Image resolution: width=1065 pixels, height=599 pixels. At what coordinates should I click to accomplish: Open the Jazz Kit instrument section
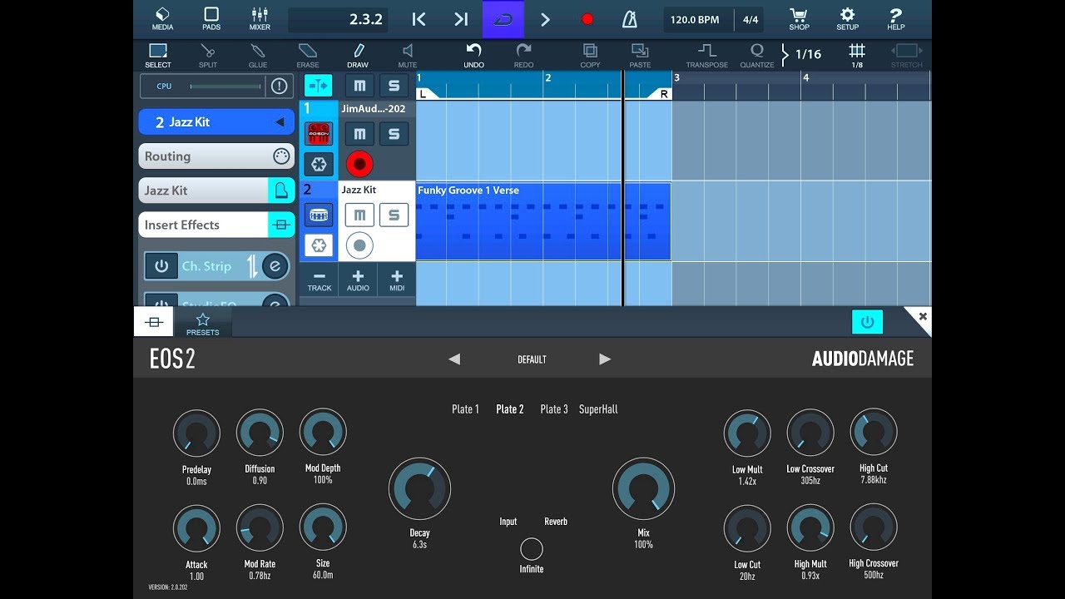(x=216, y=191)
